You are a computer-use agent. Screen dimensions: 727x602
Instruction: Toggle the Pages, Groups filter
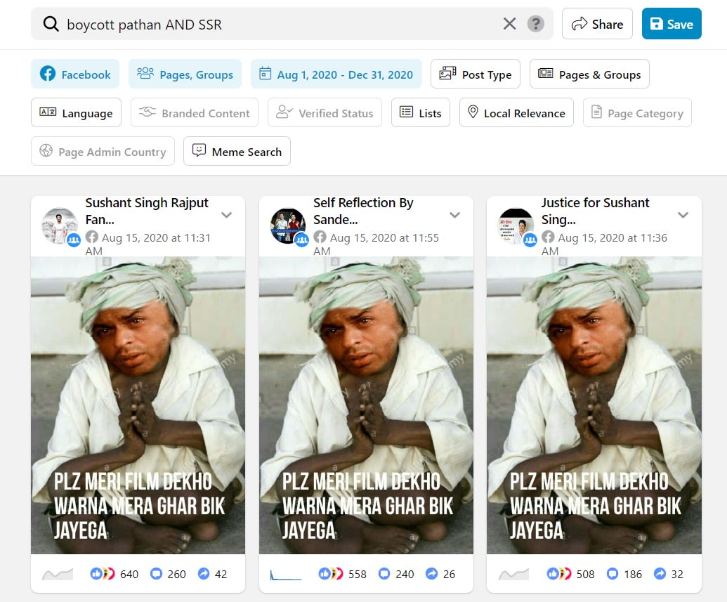point(185,74)
